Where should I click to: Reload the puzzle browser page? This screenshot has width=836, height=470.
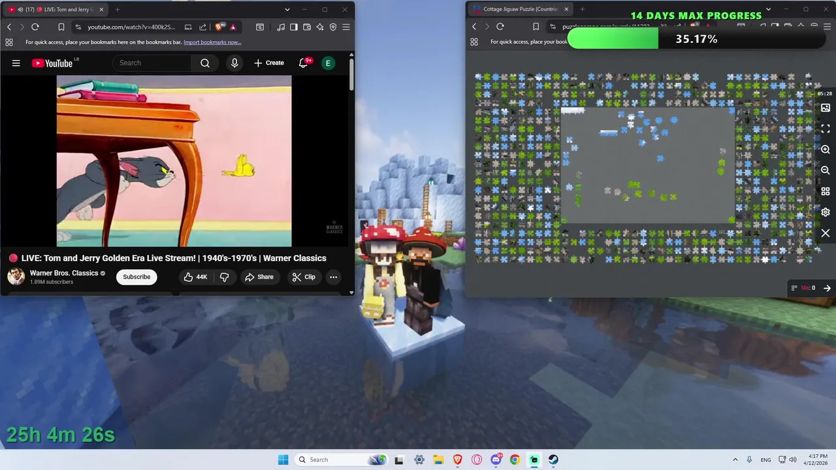[500, 27]
